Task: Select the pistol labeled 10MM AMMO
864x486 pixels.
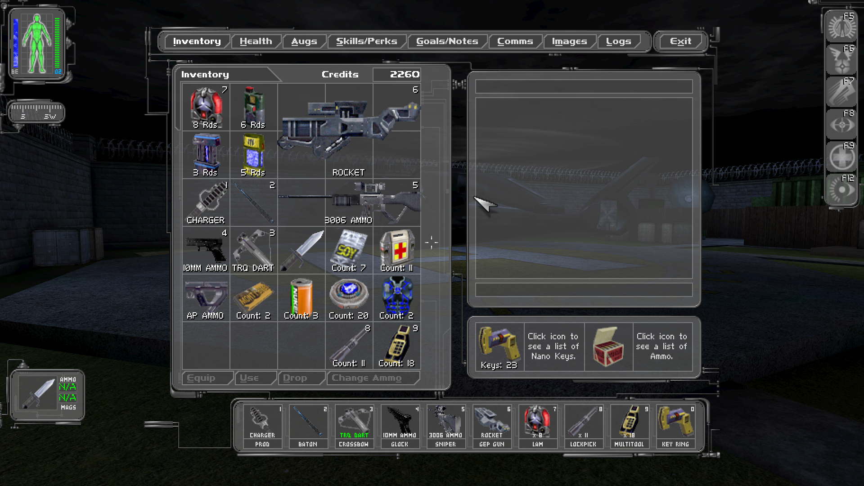Action: pyautogui.click(x=206, y=250)
